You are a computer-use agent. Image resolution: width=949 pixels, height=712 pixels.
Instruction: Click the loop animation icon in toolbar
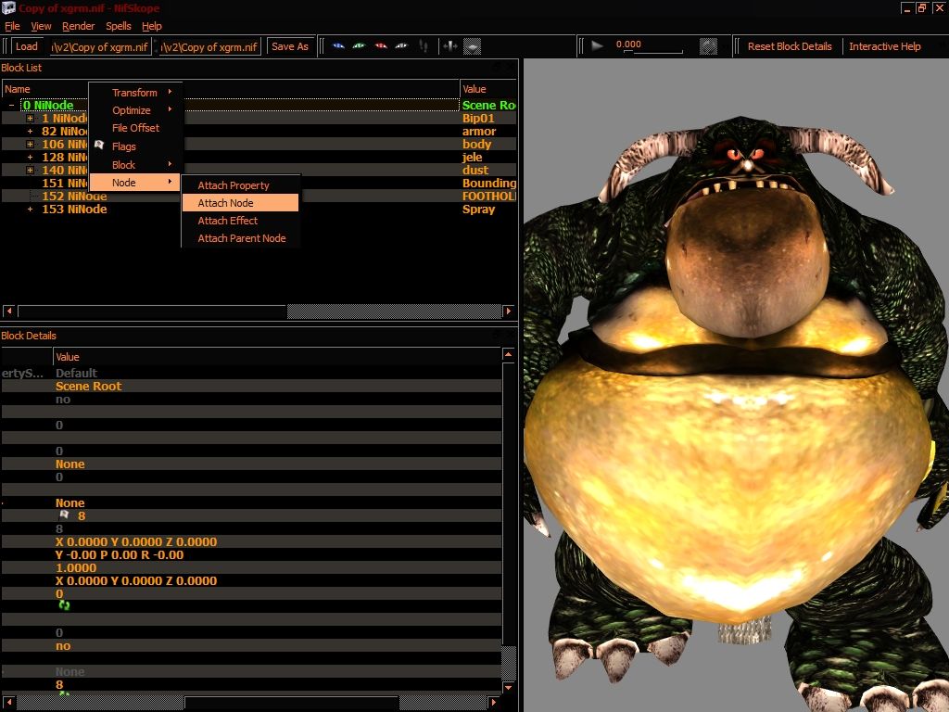click(708, 46)
